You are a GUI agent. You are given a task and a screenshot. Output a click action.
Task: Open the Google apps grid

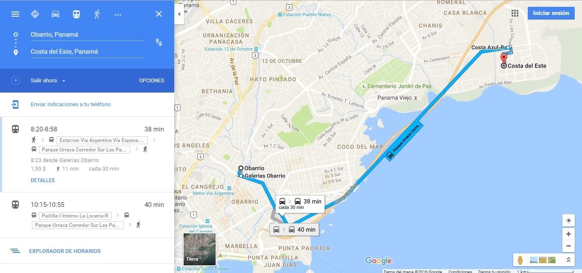tap(515, 13)
